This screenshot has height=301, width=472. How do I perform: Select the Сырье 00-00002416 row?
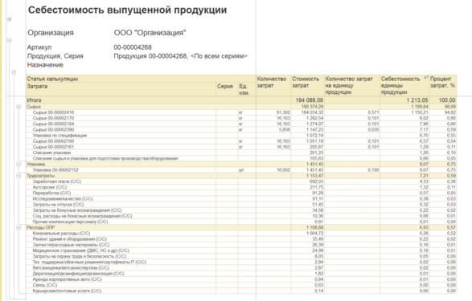241,112
